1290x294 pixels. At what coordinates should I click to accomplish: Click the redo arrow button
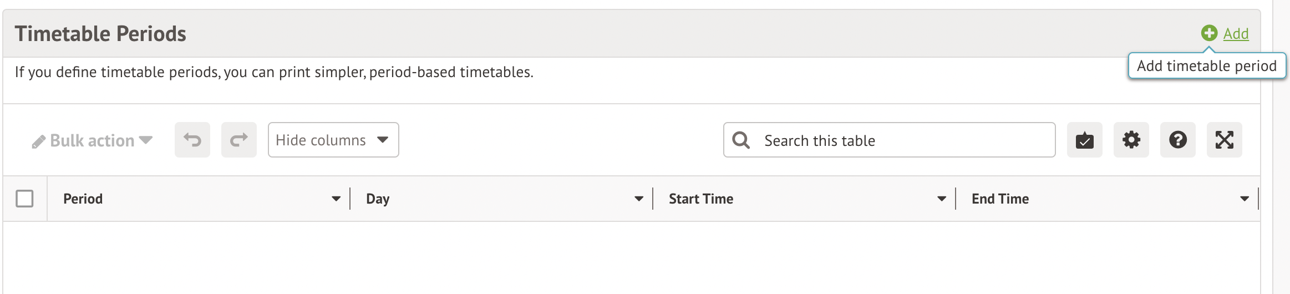(x=239, y=140)
